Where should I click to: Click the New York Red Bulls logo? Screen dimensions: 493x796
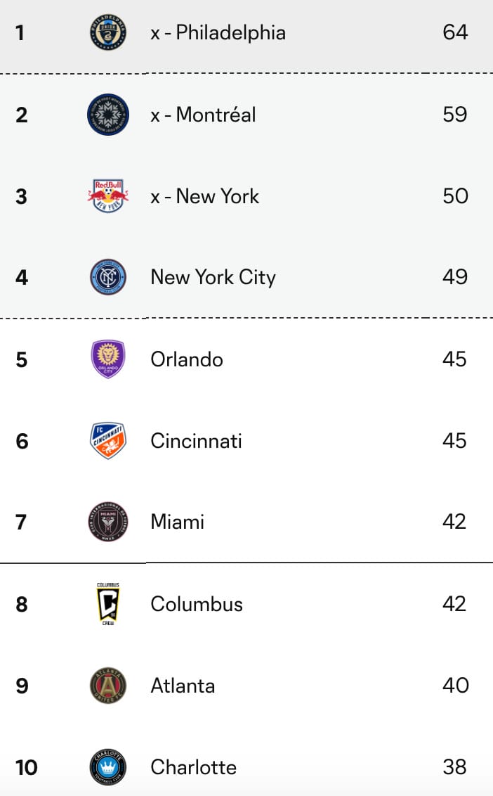pyautogui.click(x=108, y=196)
